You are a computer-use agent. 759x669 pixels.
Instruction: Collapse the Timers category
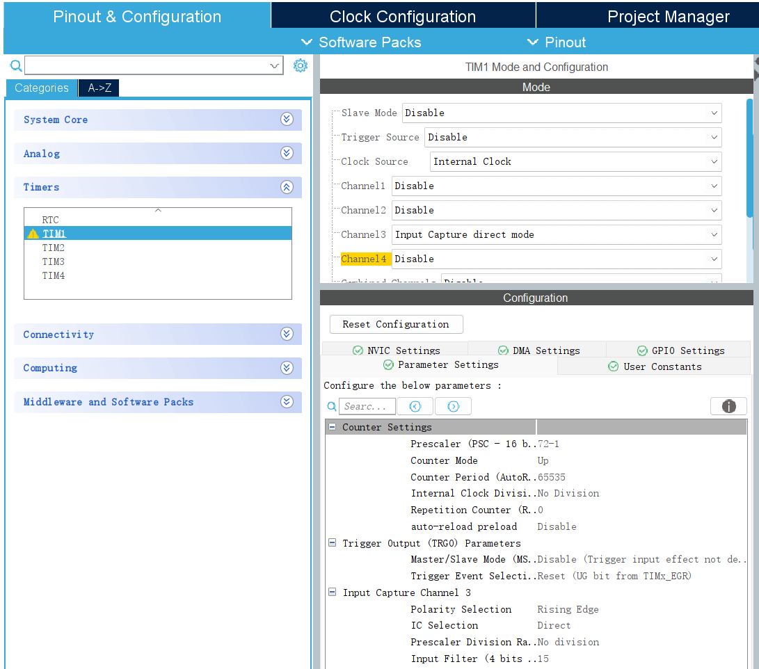pos(287,187)
